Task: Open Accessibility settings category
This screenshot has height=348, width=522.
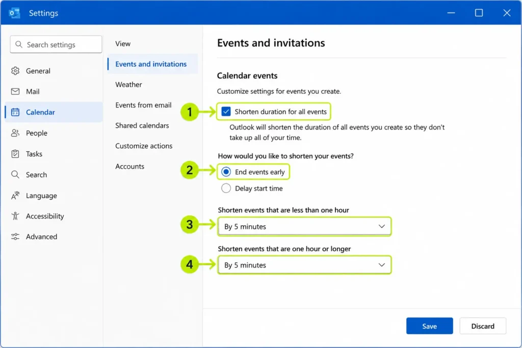Action: 54,216
